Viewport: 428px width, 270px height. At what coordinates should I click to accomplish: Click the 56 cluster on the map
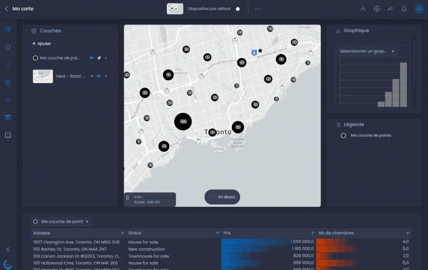[x=242, y=63]
